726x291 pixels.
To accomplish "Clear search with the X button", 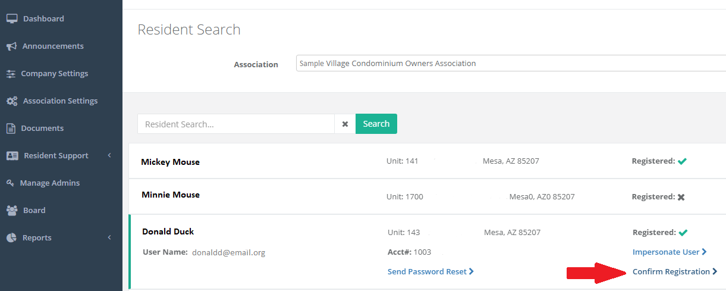I will 345,124.
